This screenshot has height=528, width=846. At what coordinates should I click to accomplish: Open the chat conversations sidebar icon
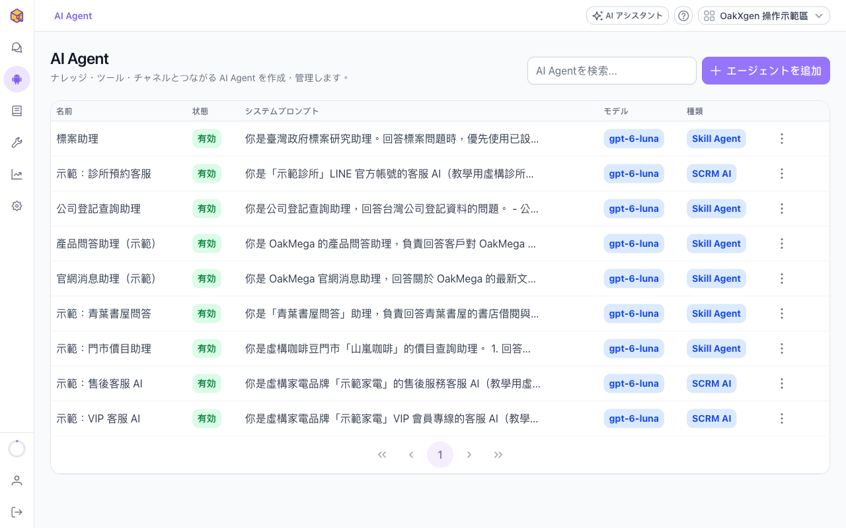[x=17, y=48]
